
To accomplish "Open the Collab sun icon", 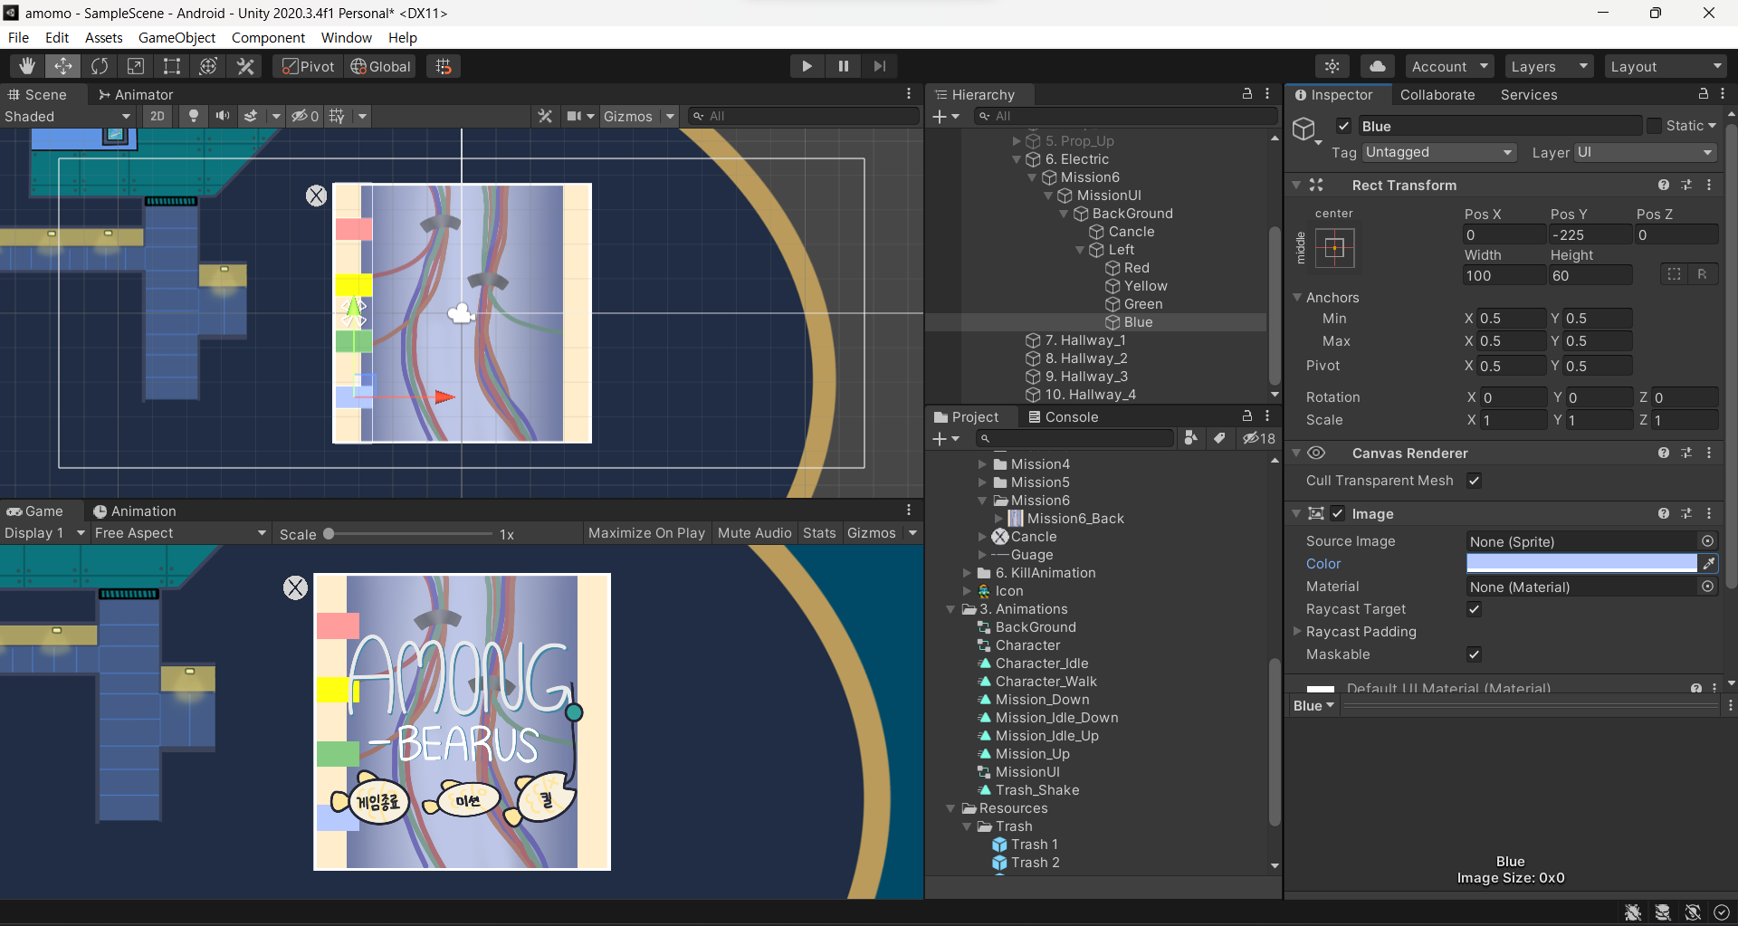I will click(x=1332, y=66).
